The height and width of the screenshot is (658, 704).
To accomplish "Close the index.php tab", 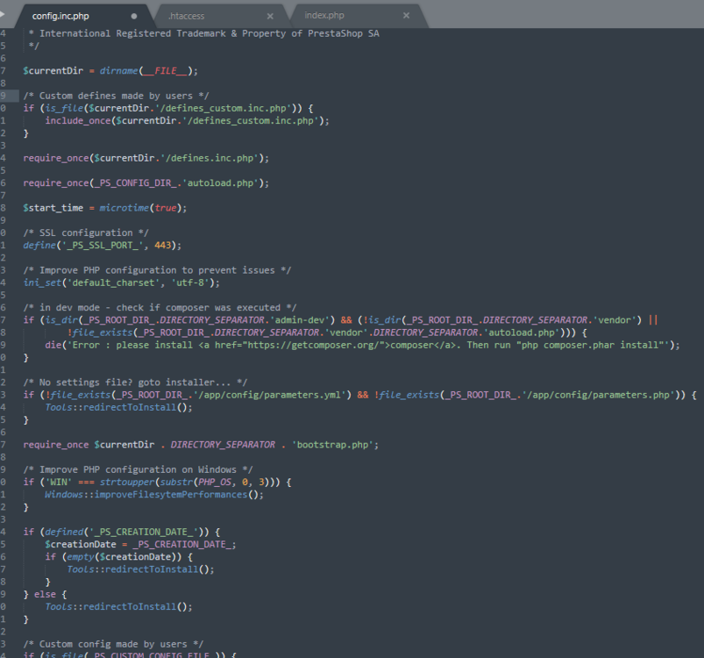I will [x=406, y=15].
